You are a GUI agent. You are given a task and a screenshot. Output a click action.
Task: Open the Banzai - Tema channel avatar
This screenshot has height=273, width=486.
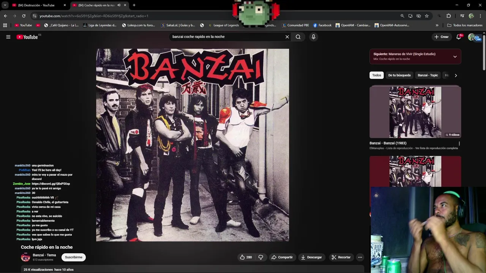25,257
